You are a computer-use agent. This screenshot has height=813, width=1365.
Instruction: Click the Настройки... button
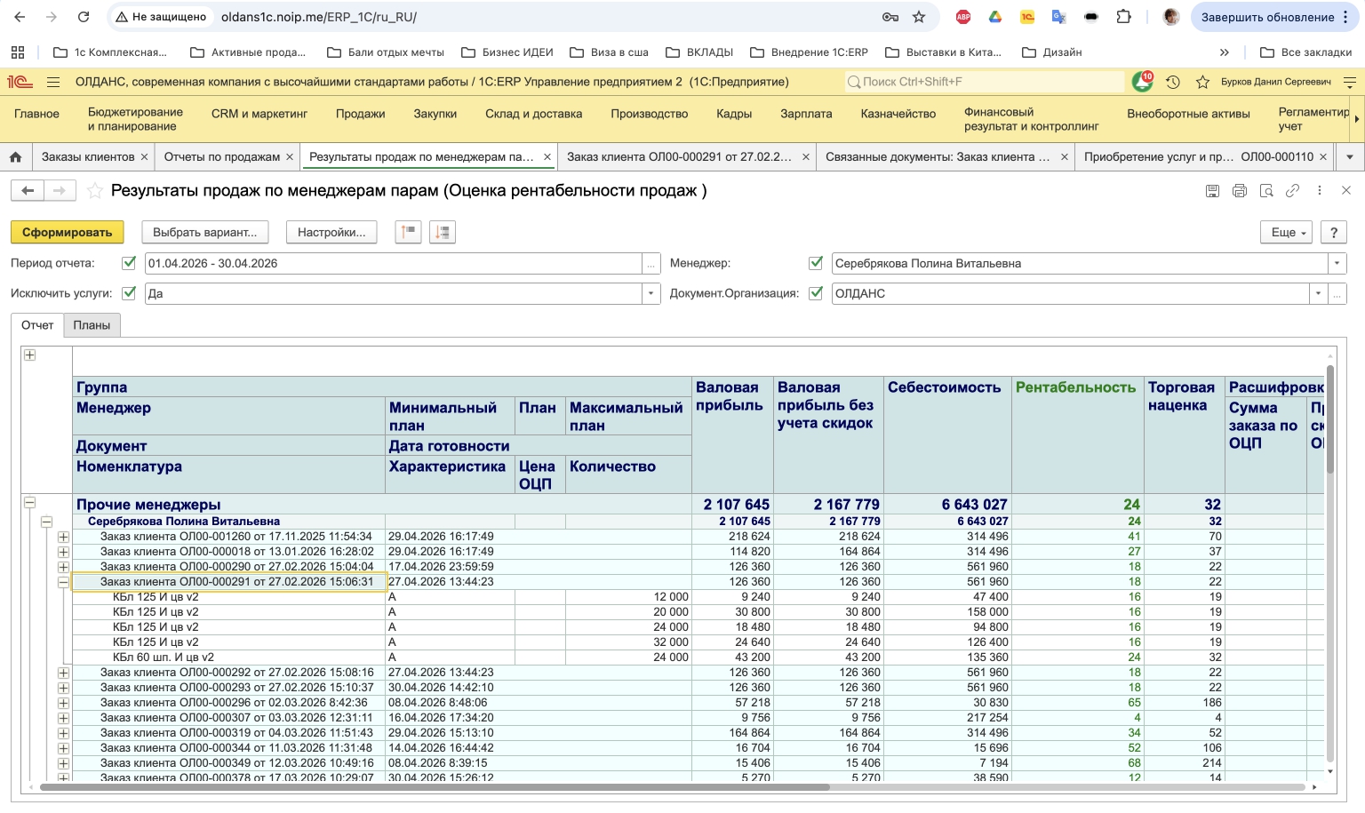point(331,232)
